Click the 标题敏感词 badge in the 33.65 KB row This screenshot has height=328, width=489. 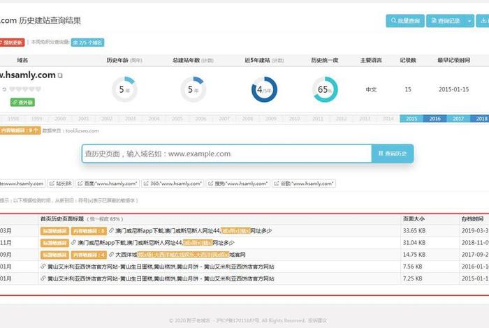[x=54, y=231]
